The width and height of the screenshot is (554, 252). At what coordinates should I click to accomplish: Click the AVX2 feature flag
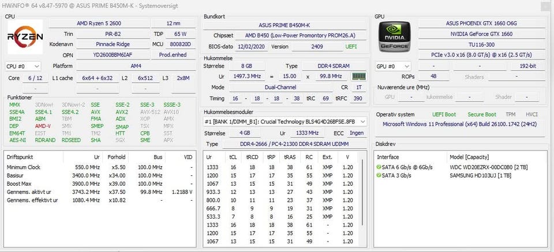click(x=122, y=112)
